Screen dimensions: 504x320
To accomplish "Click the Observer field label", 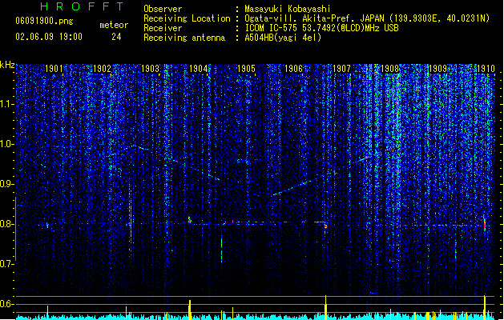I will pos(163,9).
